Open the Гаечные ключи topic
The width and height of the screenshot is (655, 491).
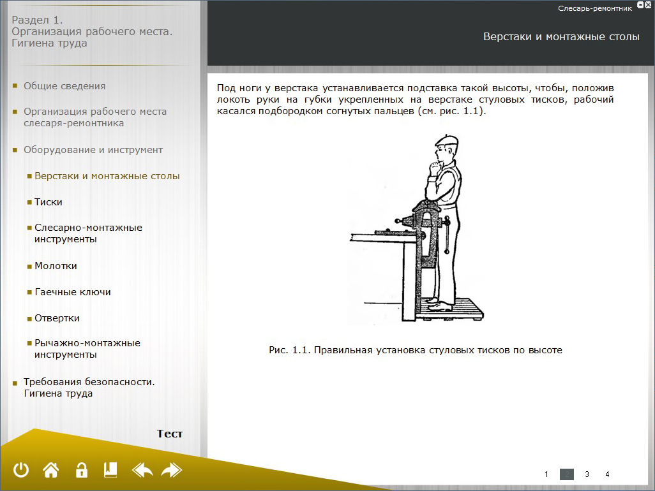(x=73, y=292)
